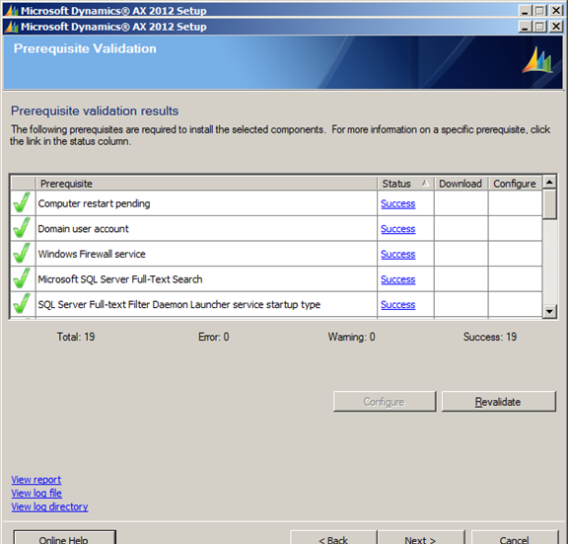
Task: Sort by the Status column header
Action: coord(405,184)
